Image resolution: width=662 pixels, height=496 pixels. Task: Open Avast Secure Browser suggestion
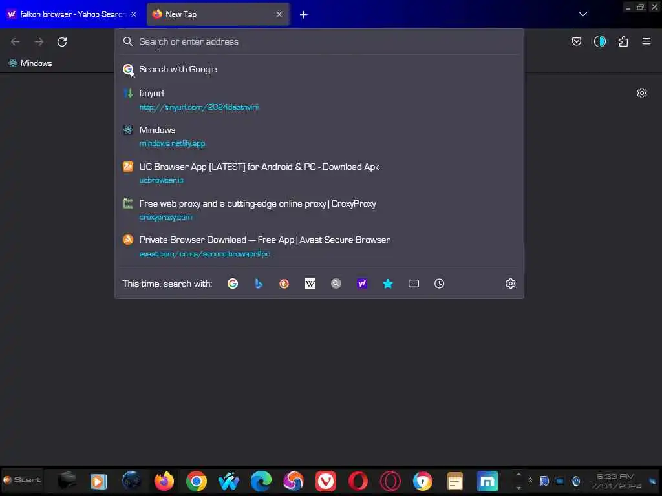(x=319, y=246)
